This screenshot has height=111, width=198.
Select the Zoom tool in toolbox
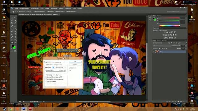coord(15,43)
